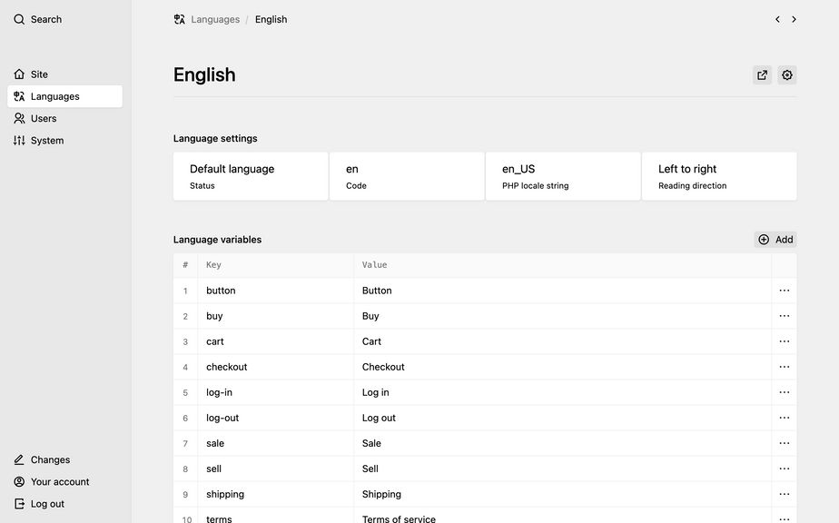
Task: Select Languages in the sidebar menu
Action: tap(55, 96)
